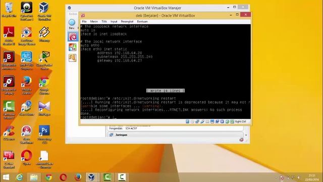Switch to VirtualBox in the taskbar
The image size is (323, 182).
91,177
